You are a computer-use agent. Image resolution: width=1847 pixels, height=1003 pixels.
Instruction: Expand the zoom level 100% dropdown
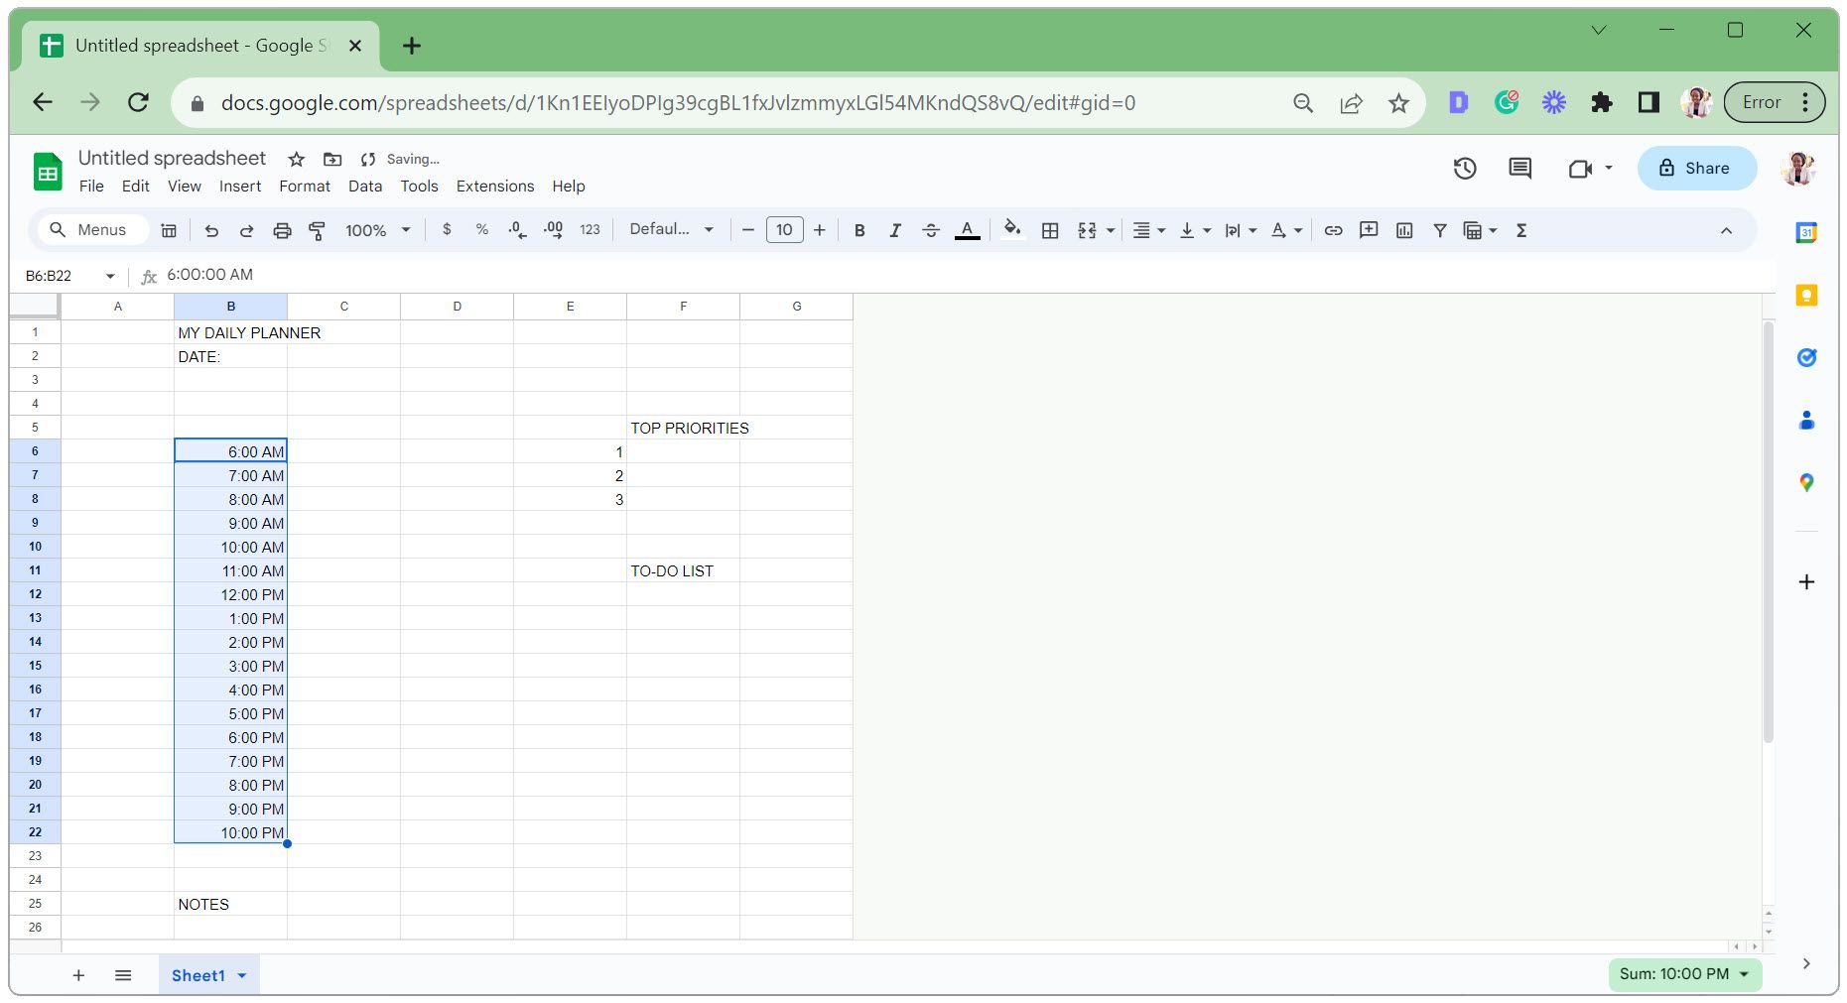[377, 230]
